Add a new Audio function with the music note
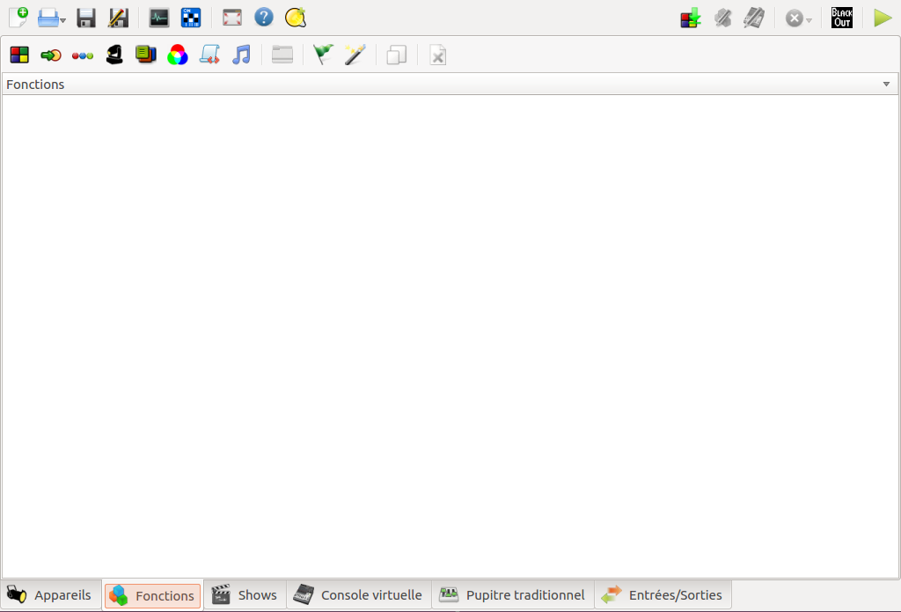Screen dimensions: 901x612 (x=241, y=55)
